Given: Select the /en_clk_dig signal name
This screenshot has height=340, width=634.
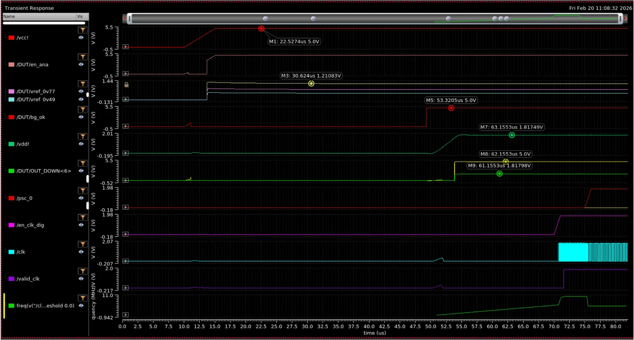Looking at the screenshot, I should click(x=30, y=225).
